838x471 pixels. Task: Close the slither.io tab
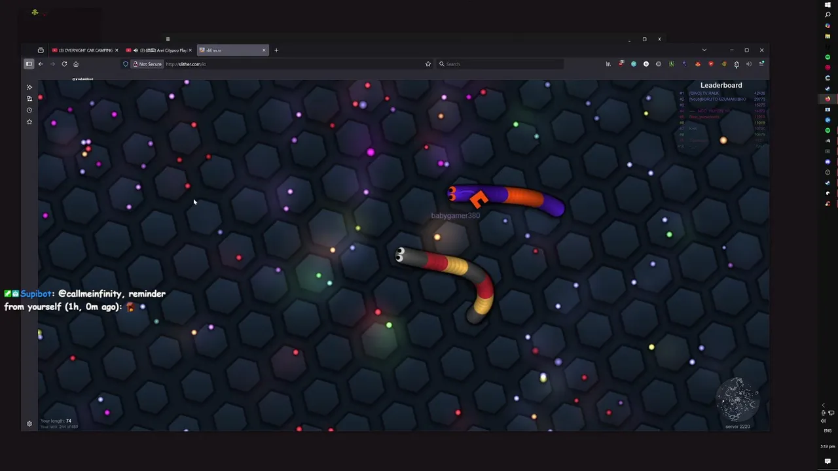click(264, 50)
